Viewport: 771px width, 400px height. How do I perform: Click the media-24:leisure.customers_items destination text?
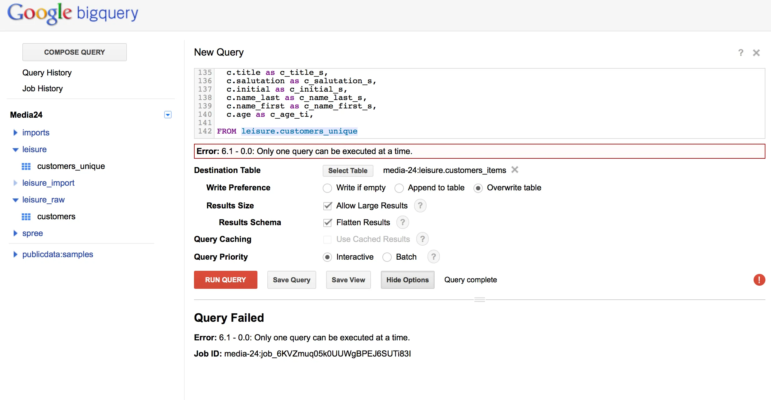445,170
